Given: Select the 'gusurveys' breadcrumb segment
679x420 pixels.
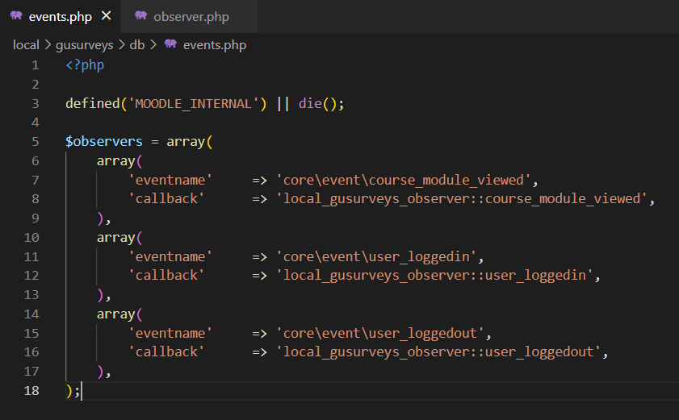Looking at the screenshot, I should tap(85, 45).
